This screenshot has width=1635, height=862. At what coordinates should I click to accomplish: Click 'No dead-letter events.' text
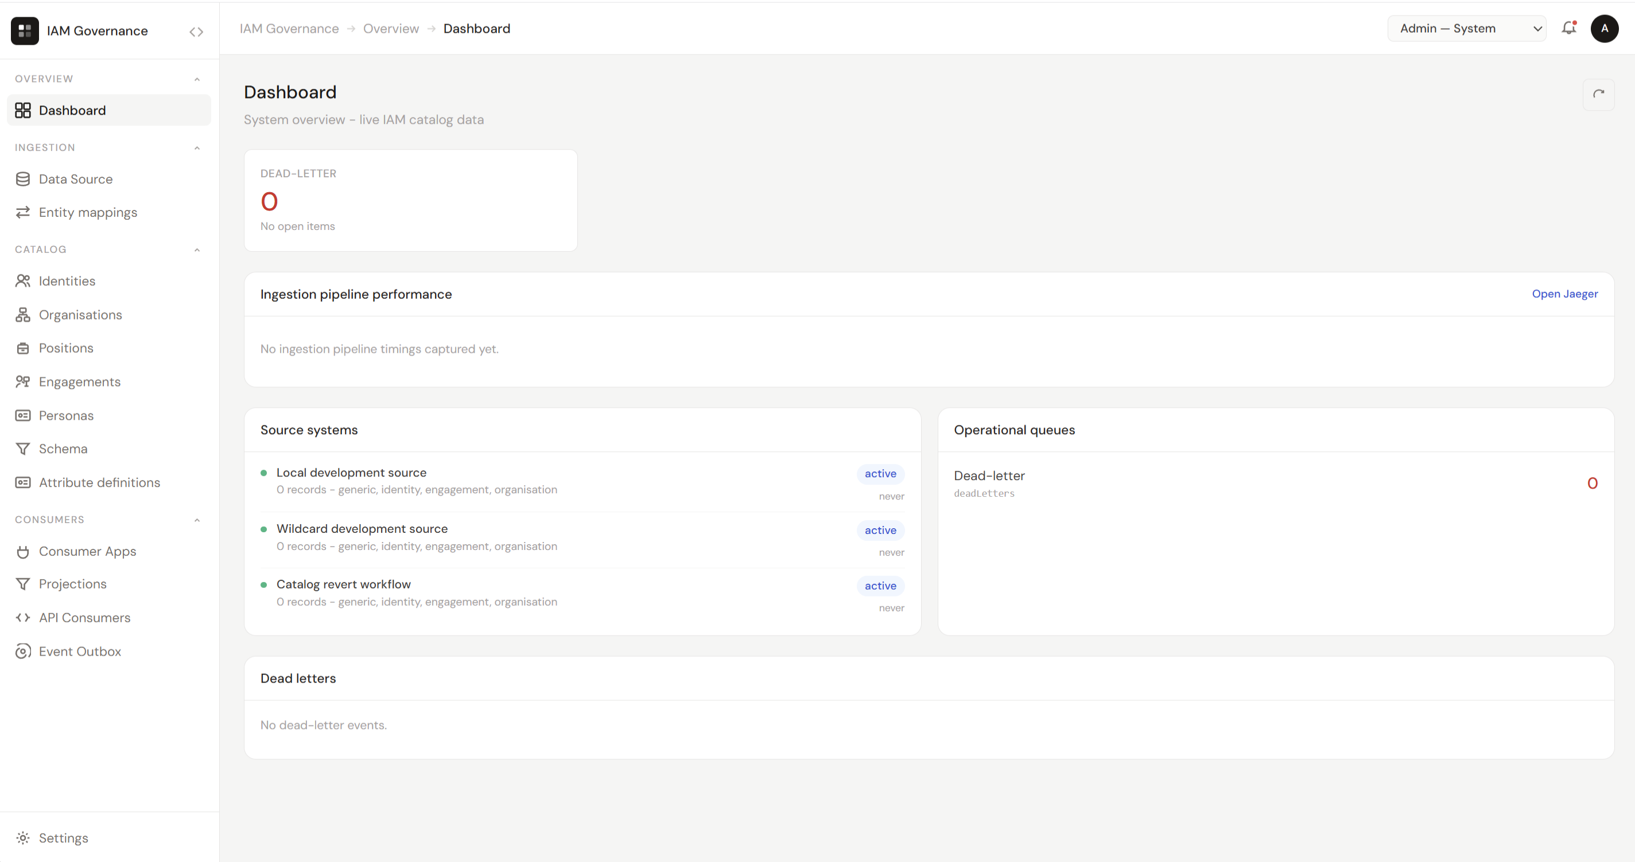coord(323,725)
